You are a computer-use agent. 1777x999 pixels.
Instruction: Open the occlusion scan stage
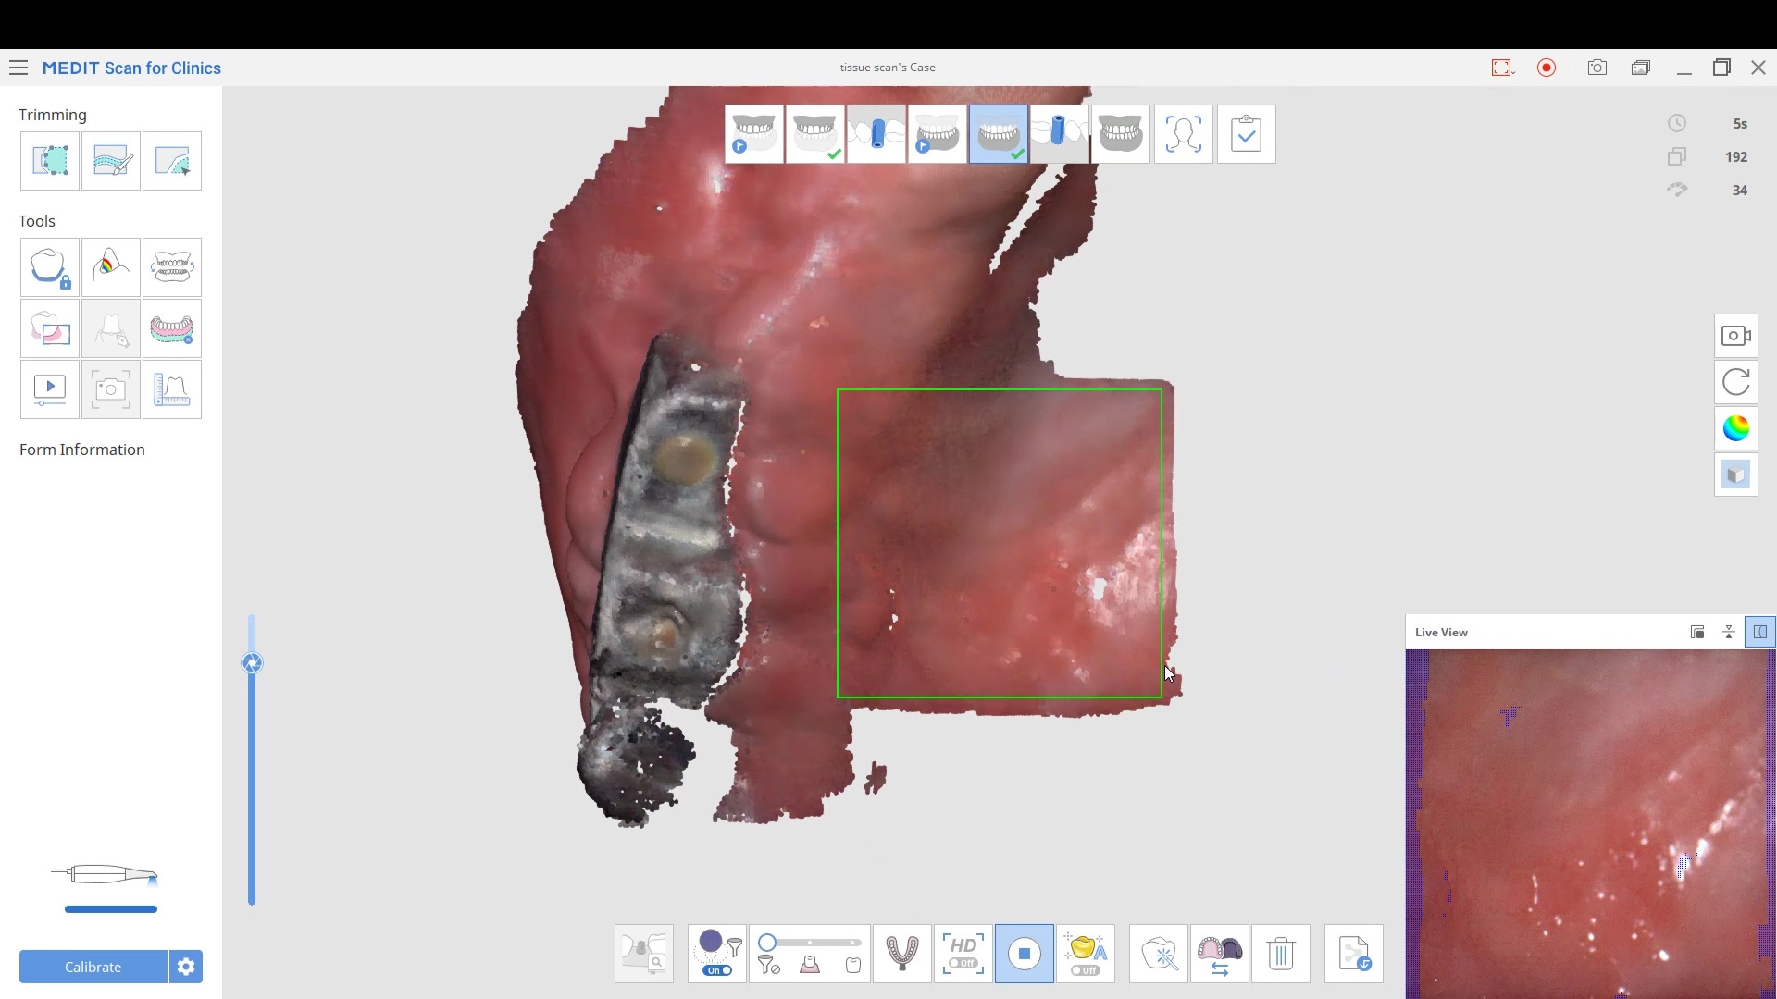(1121, 134)
